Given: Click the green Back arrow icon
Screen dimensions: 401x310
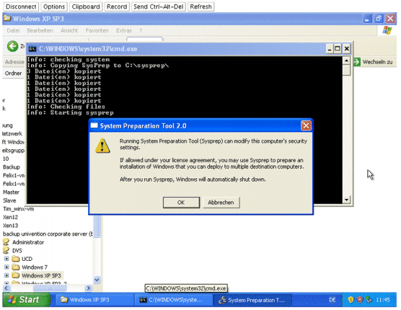Looking at the screenshot, I should (12, 46).
